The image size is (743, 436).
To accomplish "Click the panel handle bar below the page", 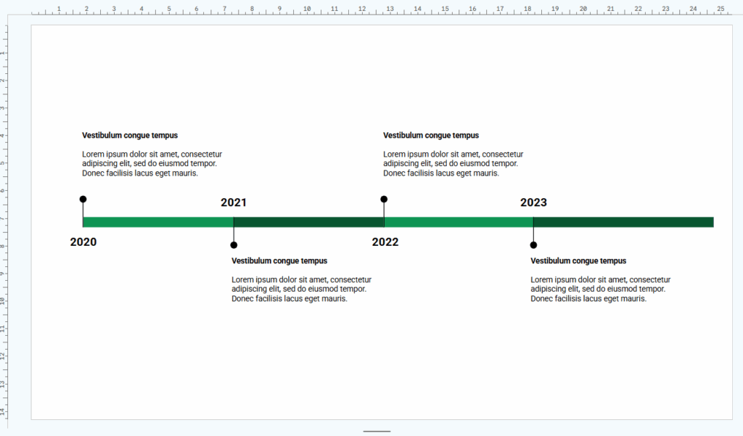I will pos(377,431).
